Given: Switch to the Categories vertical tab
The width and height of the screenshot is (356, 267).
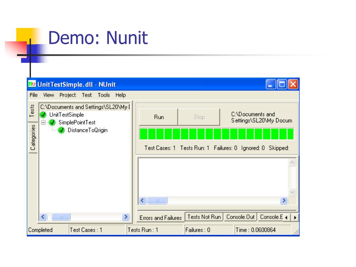Looking at the screenshot, I should [33, 138].
